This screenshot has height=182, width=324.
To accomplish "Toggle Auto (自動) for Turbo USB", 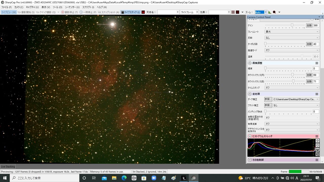I will (309, 44).
